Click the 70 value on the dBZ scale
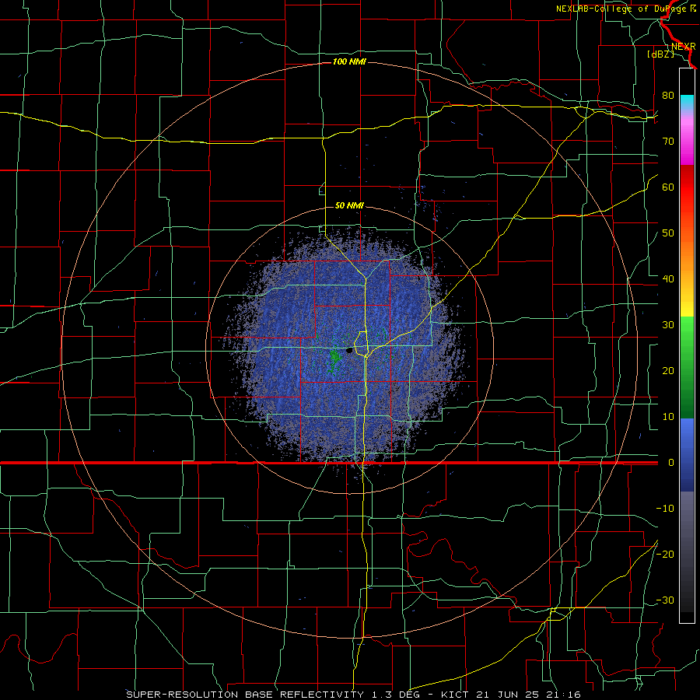 668,142
